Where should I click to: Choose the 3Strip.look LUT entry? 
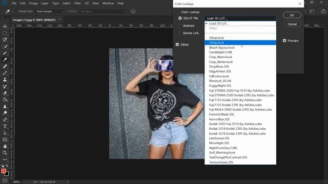coord(240,42)
